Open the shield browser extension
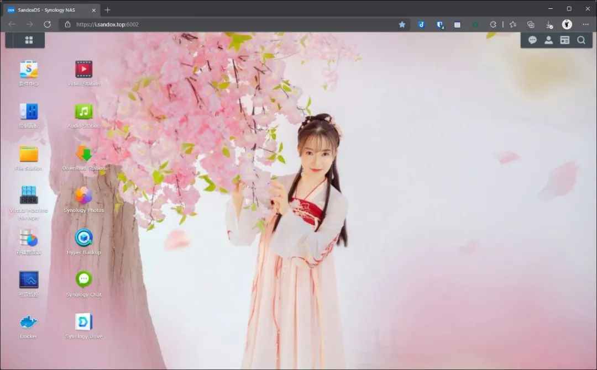This screenshot has width=597, height=370. 440,25
